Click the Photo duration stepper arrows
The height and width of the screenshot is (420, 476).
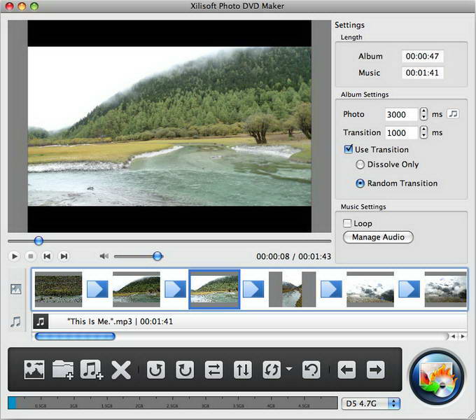[423, 114]
